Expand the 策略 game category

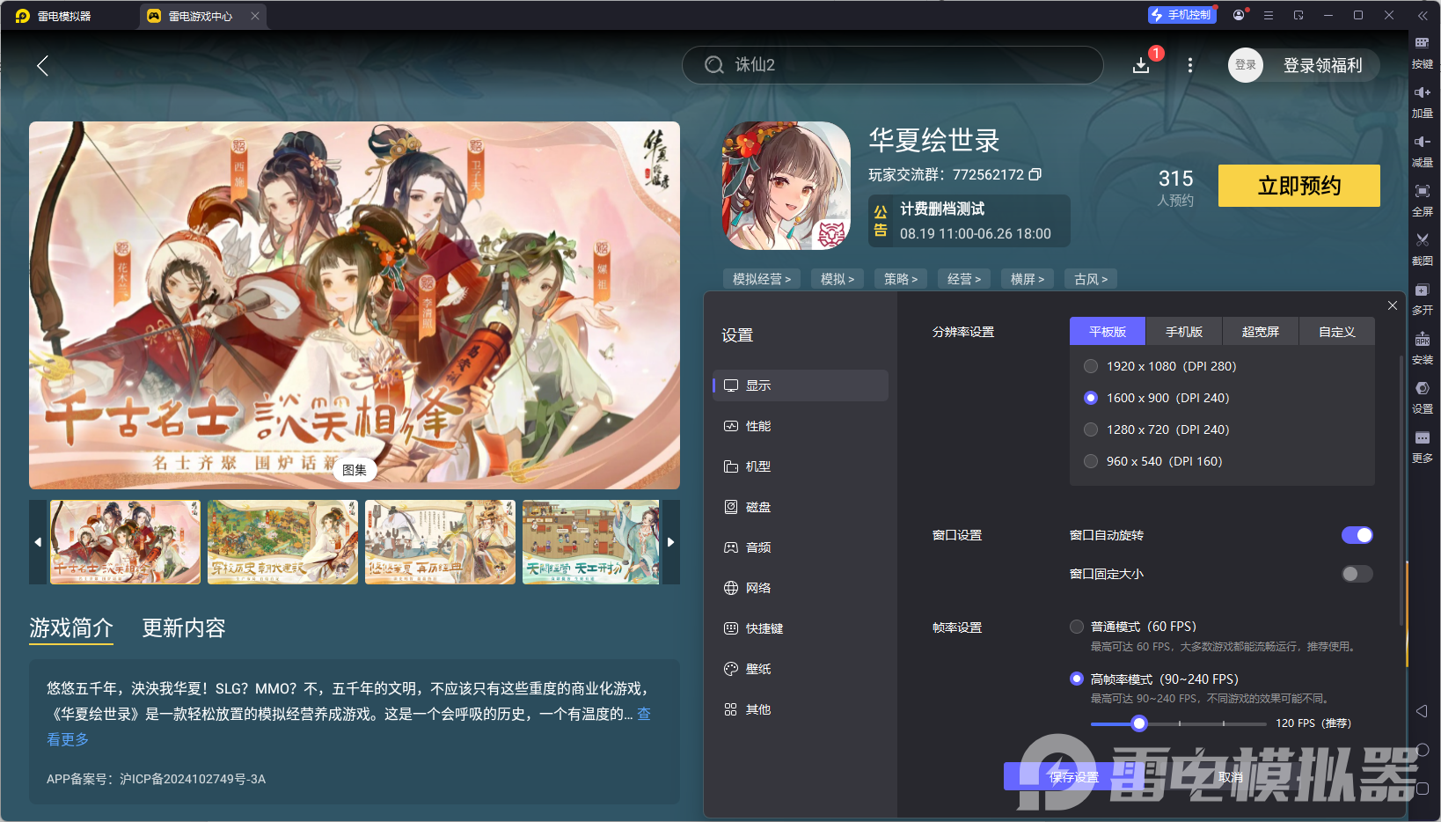click(x=900, y=278)
